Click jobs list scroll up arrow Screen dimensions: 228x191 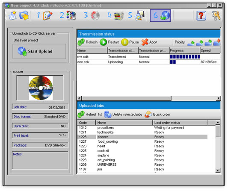(218, 123)
